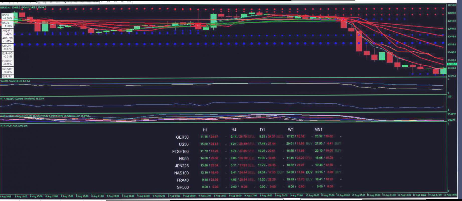Click the NAS100 row label in ADX table
This screenshot has width=462, height=201.
click(181, 173)
